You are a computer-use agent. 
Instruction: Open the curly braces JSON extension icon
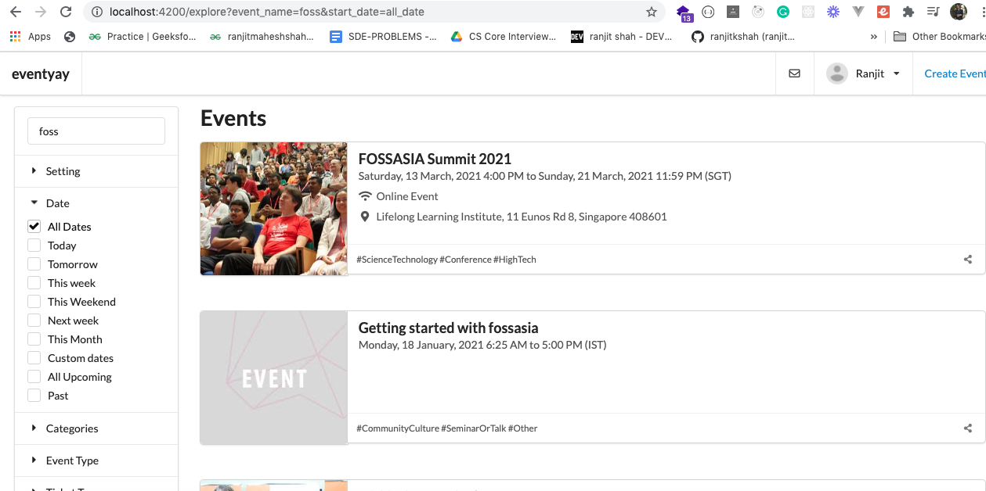click(x=708, y=12)
